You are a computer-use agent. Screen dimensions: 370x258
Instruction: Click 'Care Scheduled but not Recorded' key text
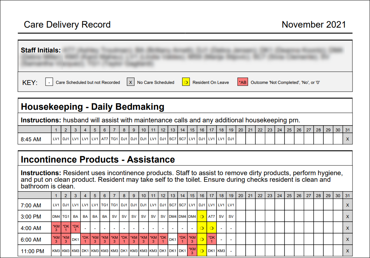coord(88,83)
